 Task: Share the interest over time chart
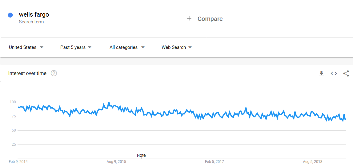point(346,73)
